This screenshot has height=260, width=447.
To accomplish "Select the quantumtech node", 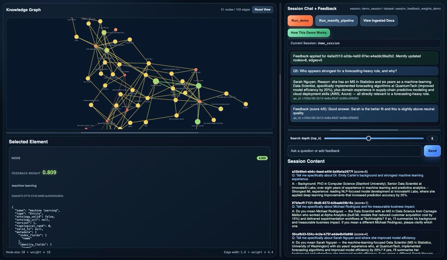I will click(x=130, y=39).
